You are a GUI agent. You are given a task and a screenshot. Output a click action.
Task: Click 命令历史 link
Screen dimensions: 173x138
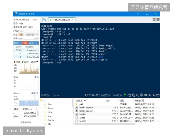click(117, 95)
